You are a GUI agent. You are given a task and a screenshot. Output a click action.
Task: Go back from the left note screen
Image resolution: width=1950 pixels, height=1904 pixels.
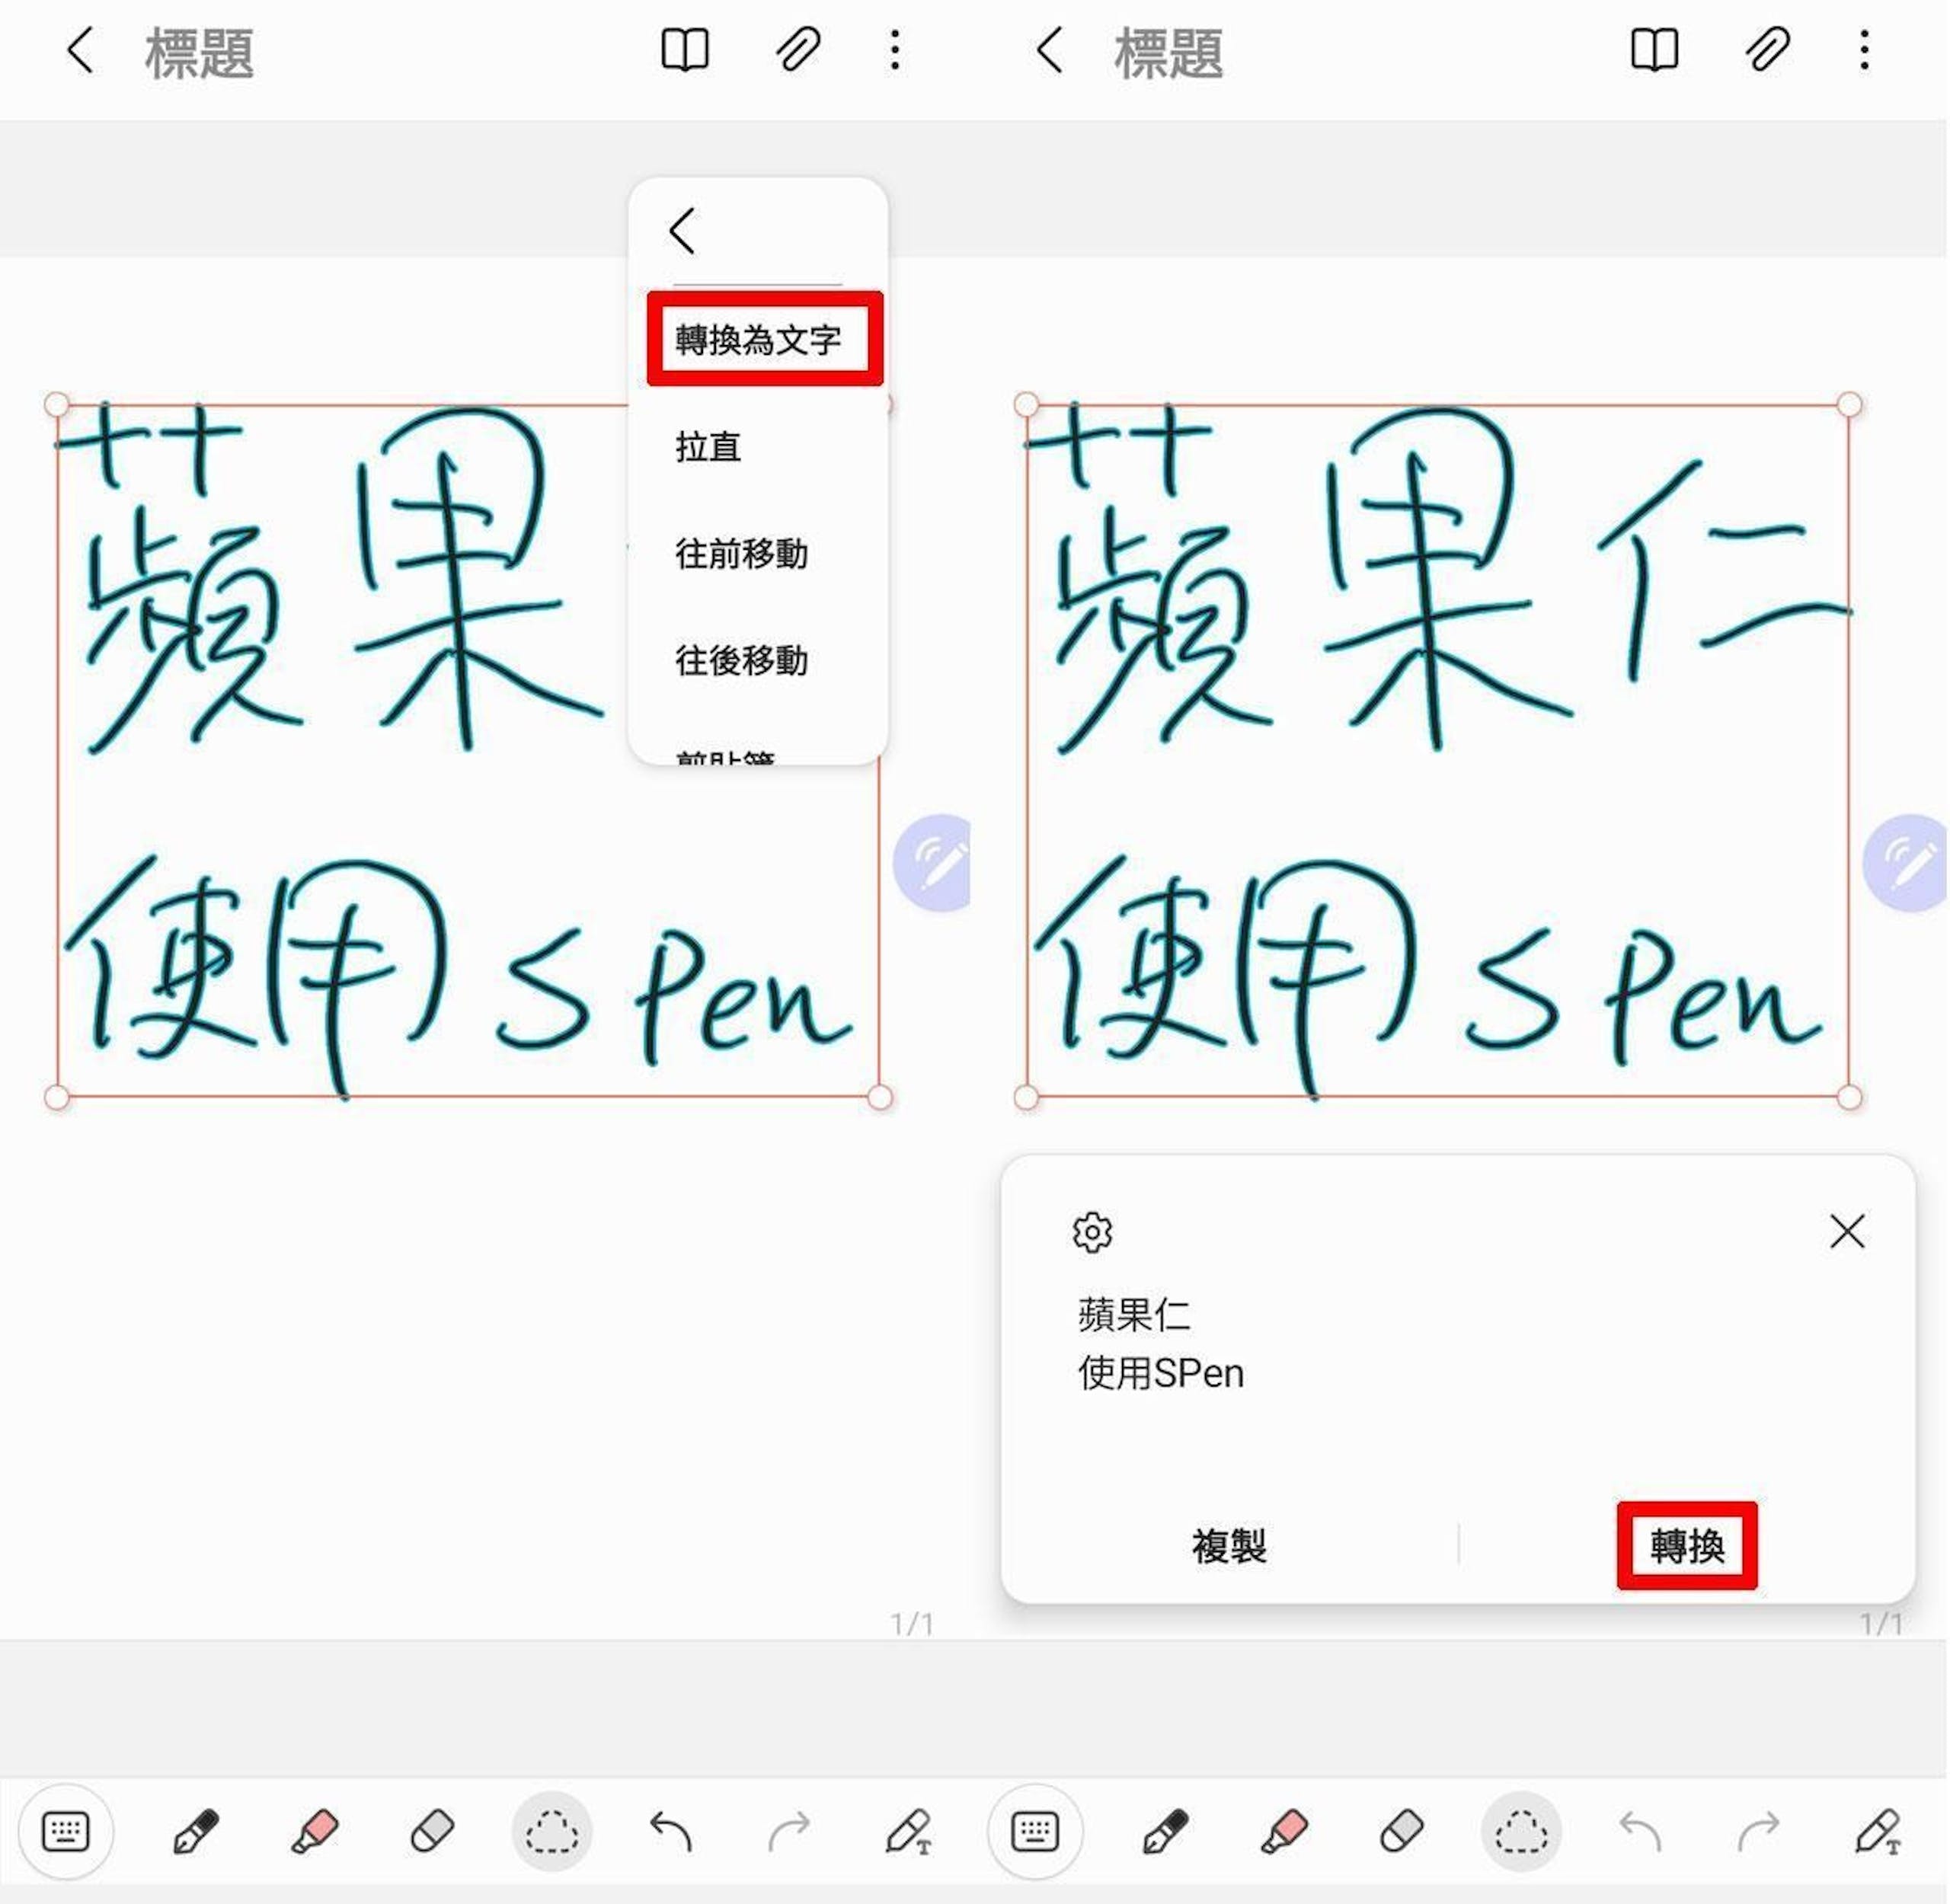coord(80,50)
